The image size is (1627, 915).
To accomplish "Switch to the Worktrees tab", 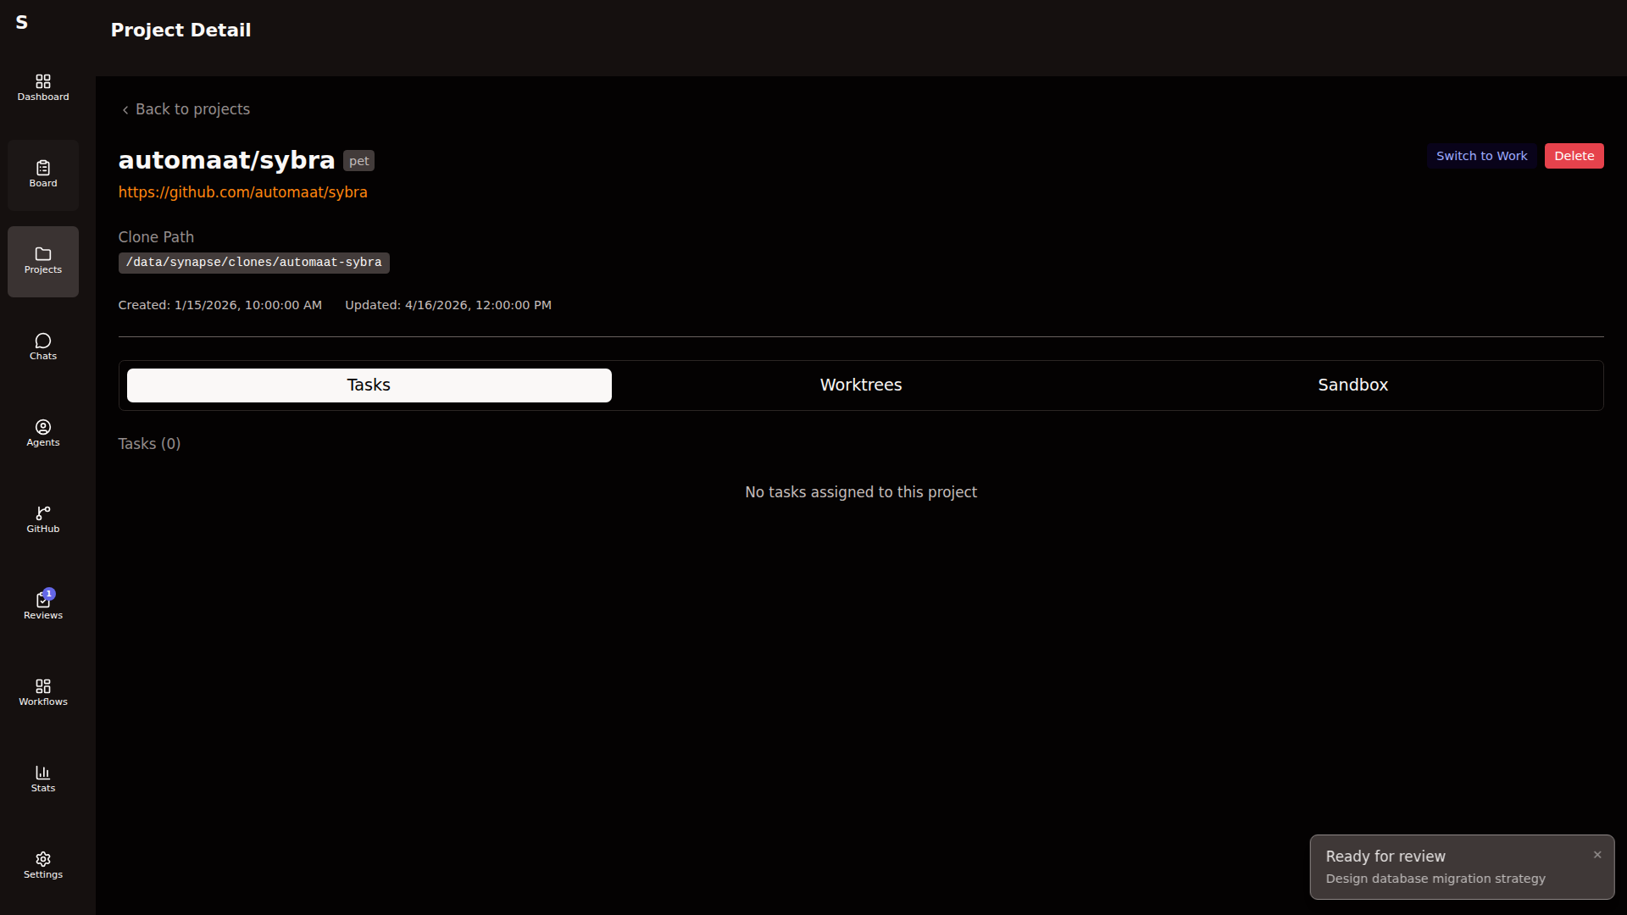I will (x=860, y=385).
